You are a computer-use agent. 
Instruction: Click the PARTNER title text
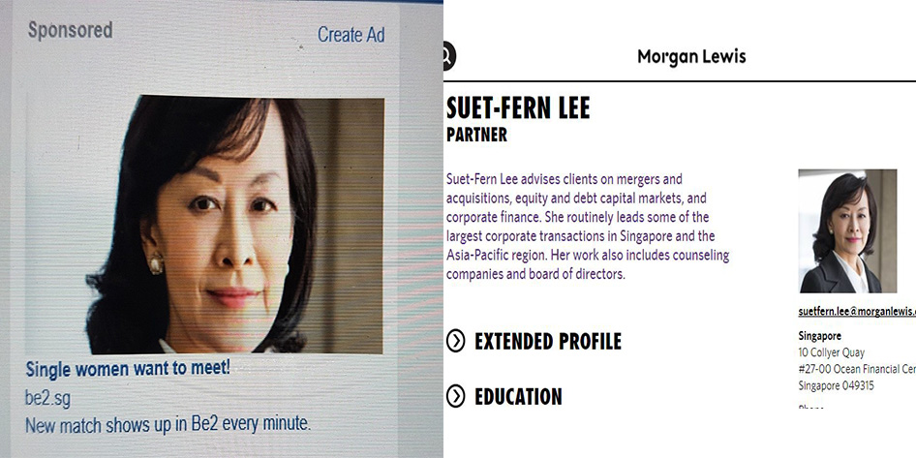[476, 135]
